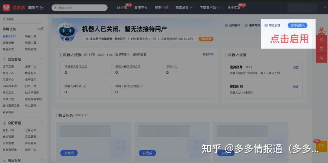Click 启用机器人 button
This screenshot has width=328, height=163.
tap(298, 26)
